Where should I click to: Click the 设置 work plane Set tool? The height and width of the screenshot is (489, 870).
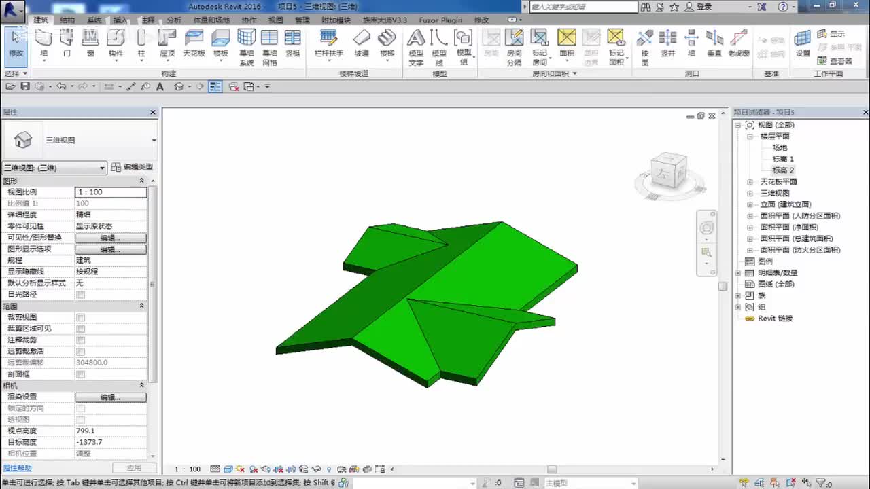tap(803, 43)
